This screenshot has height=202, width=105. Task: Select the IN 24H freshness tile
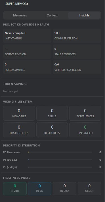click(x=15, y=188)
